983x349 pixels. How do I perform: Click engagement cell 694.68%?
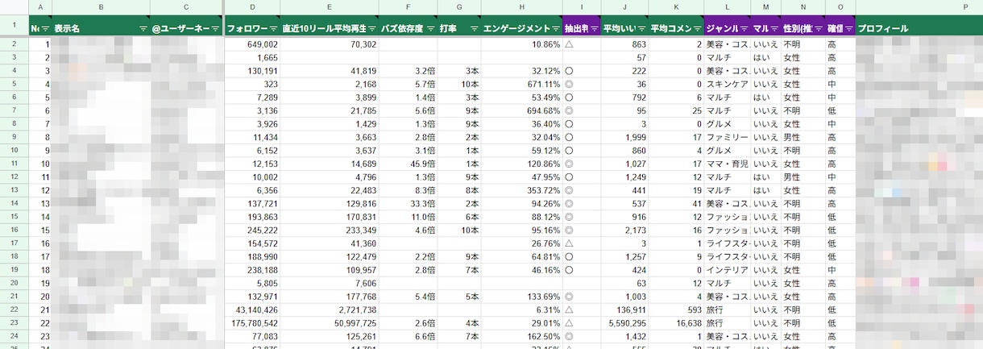522,111
